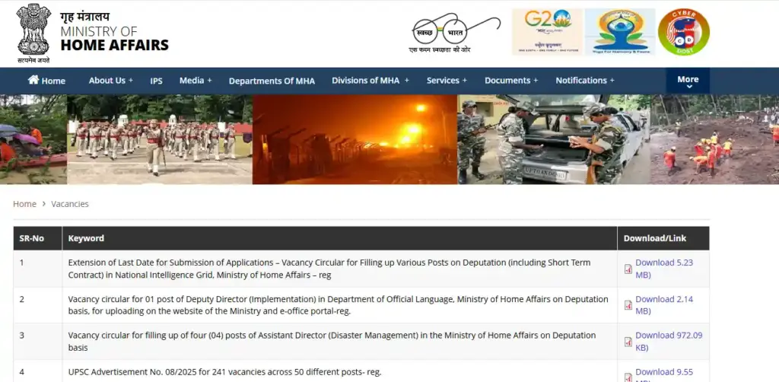The height and width of the screenshot is (382, 779).
Task: Open the Notifications dropdown menu
Action: [x=584, y=81]
